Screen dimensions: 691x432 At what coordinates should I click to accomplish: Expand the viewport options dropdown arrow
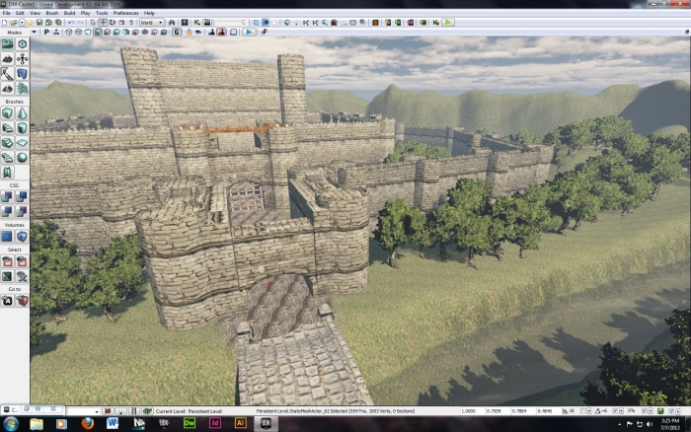pyautogui.click(x=36, y=33)
